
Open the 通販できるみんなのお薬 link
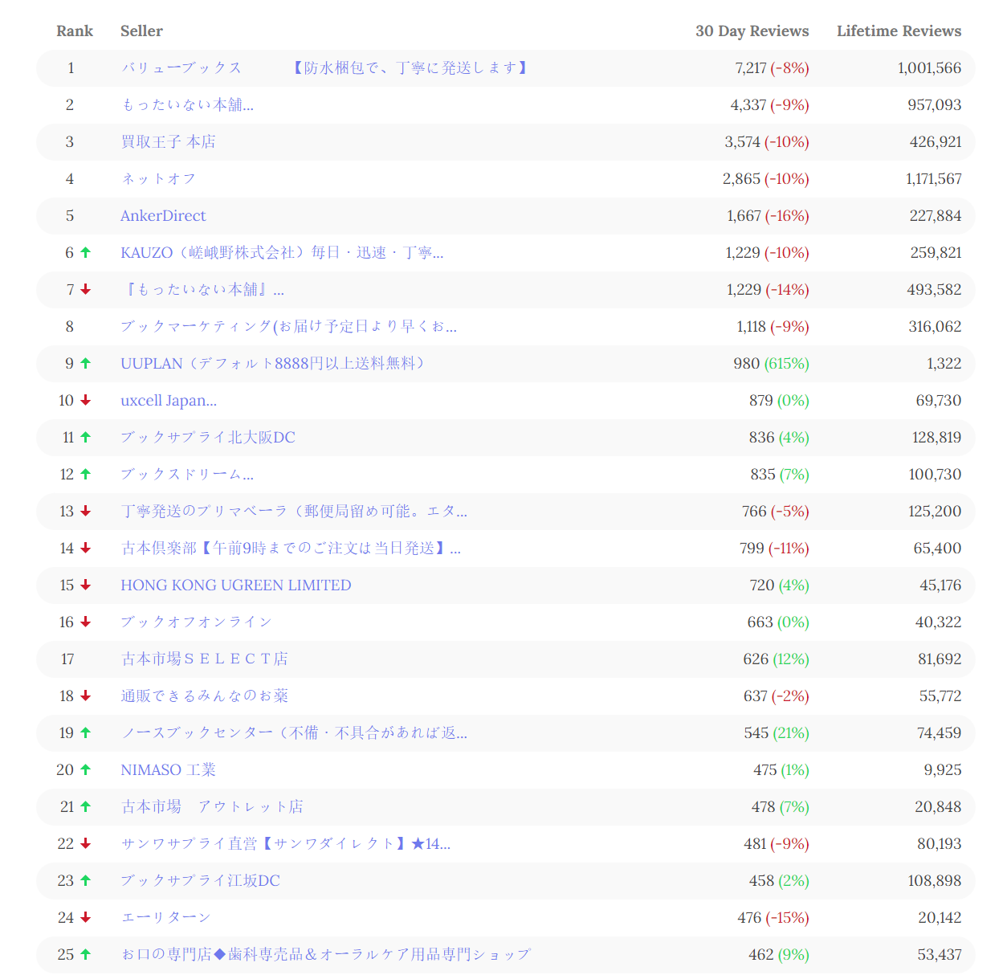click(x=206, y=696)
